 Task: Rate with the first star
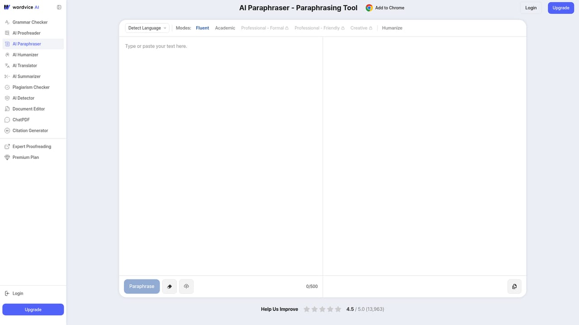[307, 309]
